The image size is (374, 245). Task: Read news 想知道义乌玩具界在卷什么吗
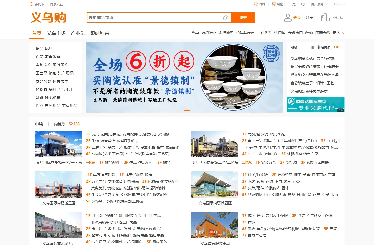pos(315,75)
